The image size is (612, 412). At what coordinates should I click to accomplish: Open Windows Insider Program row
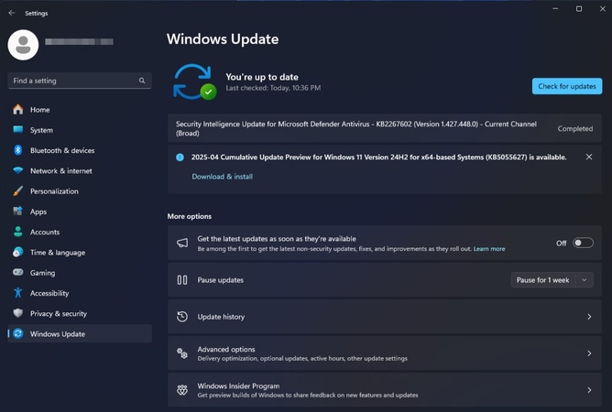(385, 390)
